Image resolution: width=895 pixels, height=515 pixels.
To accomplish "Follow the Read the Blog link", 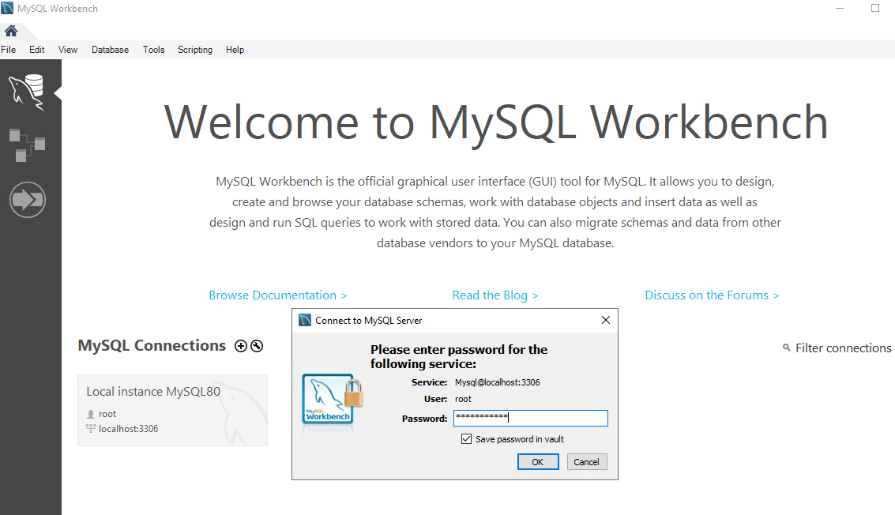I will pyautogui.click(x=495, y=295).
